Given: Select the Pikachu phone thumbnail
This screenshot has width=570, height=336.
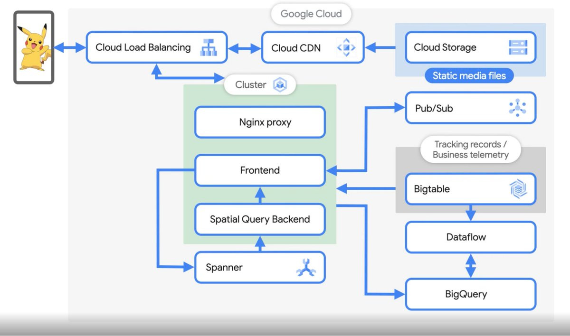Looking at the screenshot, I should point(33,47).
